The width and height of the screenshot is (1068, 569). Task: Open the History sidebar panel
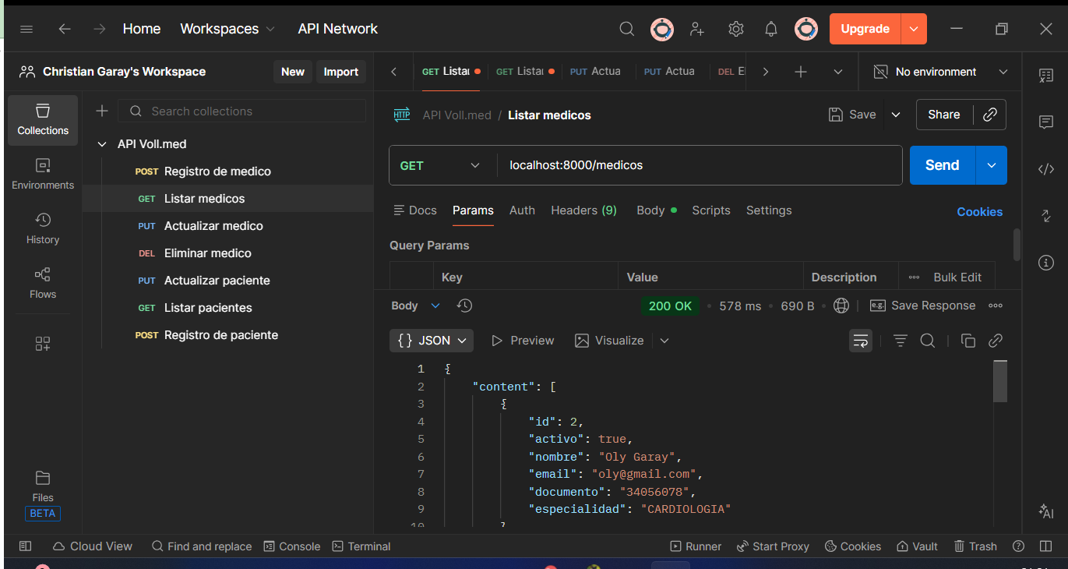coord(43,228)
